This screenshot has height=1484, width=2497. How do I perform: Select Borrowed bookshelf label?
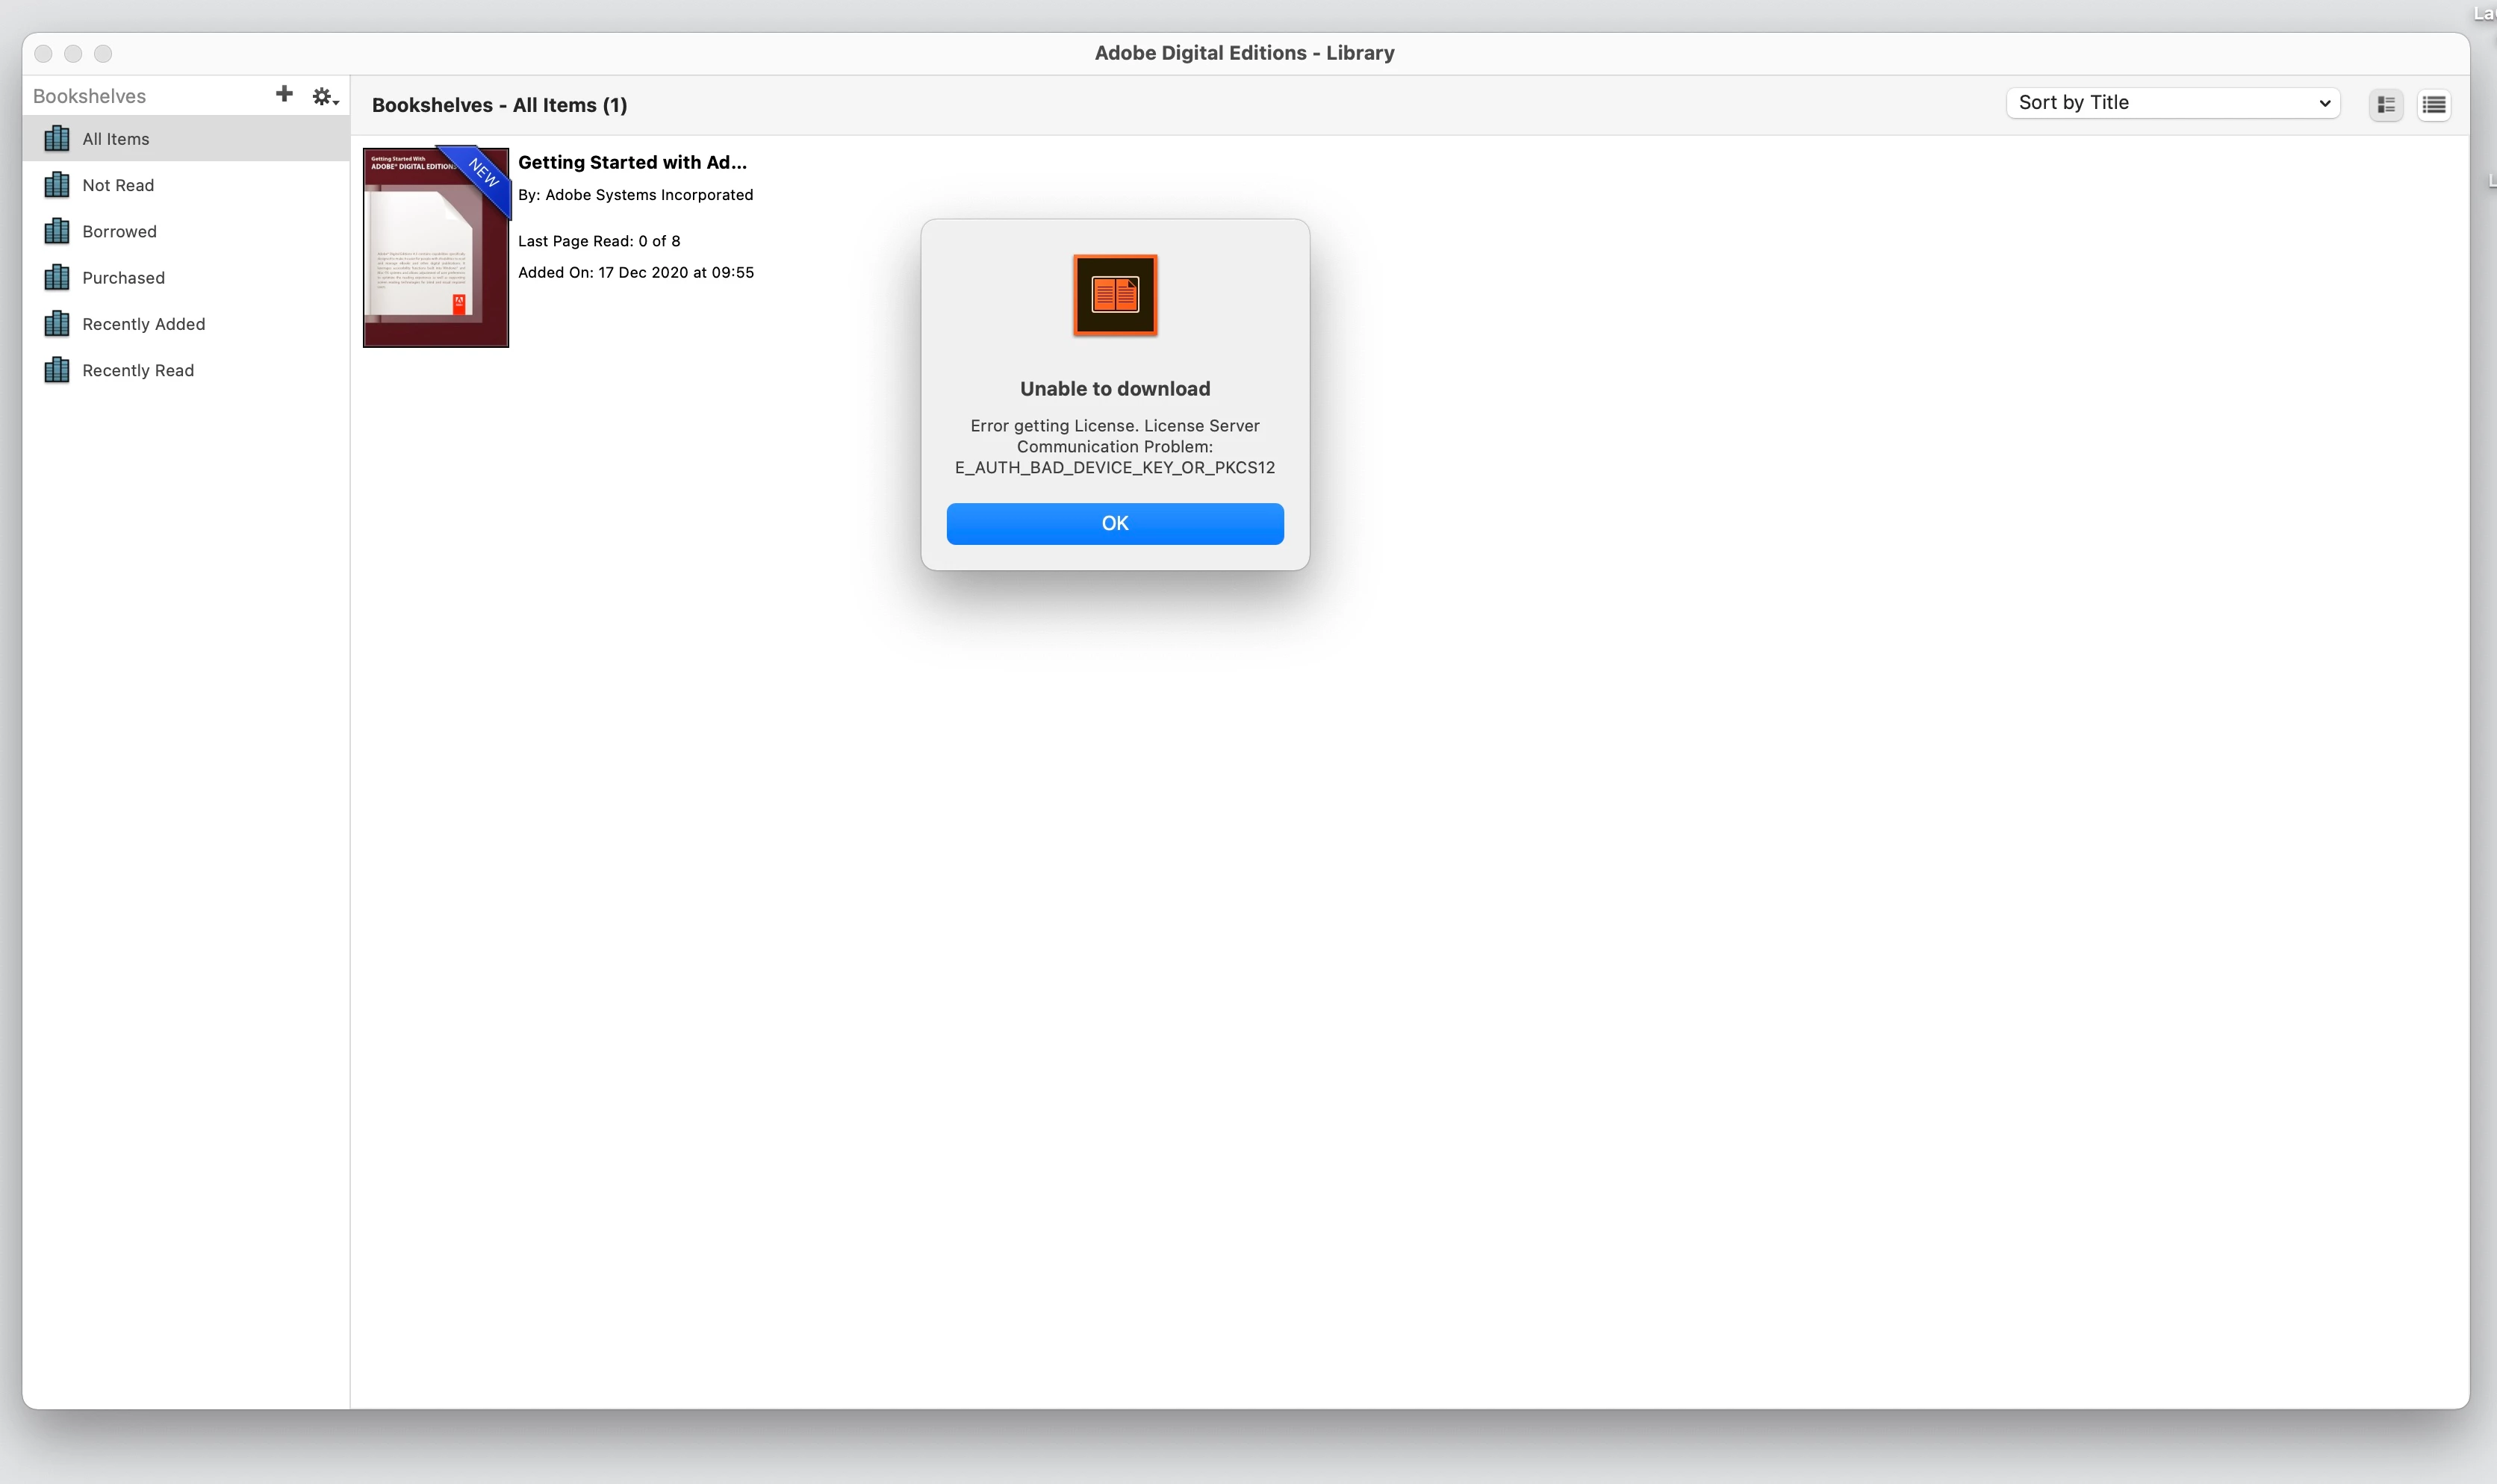[x=119, y=231]
